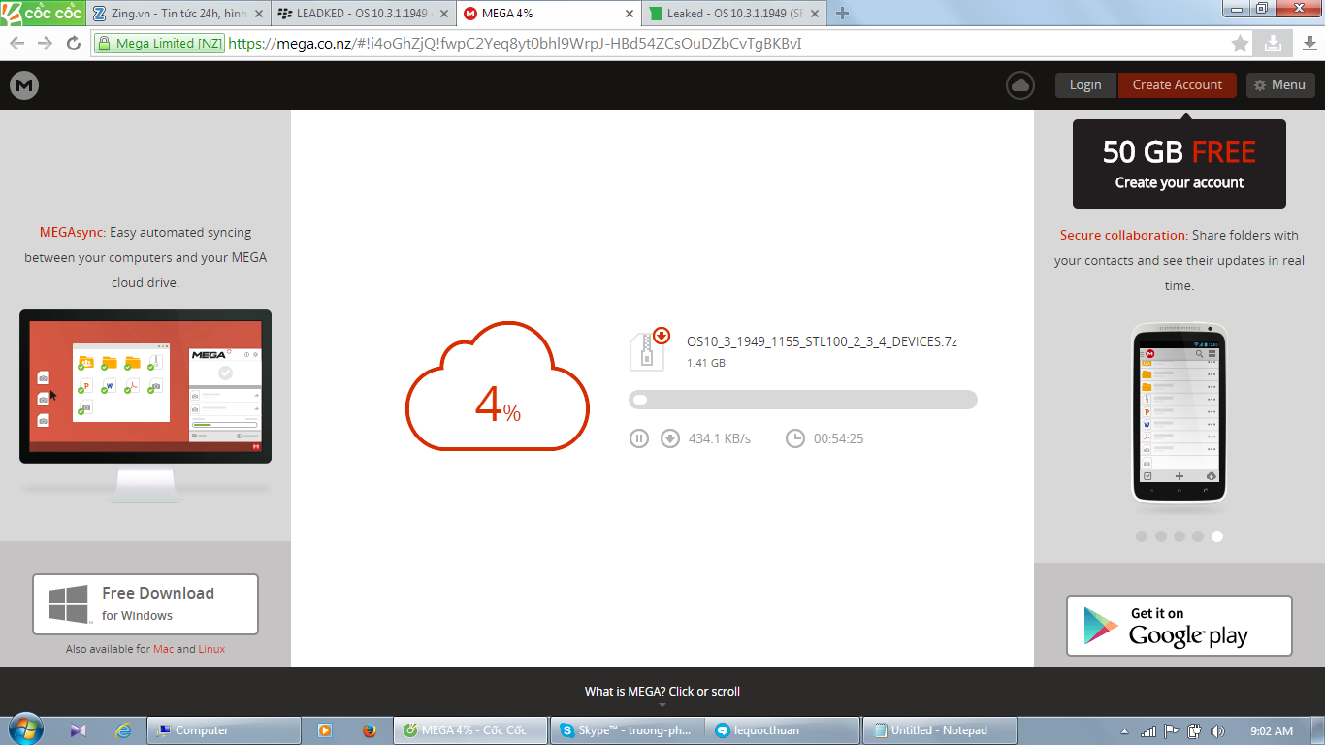Select the middle carousel dot indicator
The image size is (1325, 745).
tap(1180, 536)
